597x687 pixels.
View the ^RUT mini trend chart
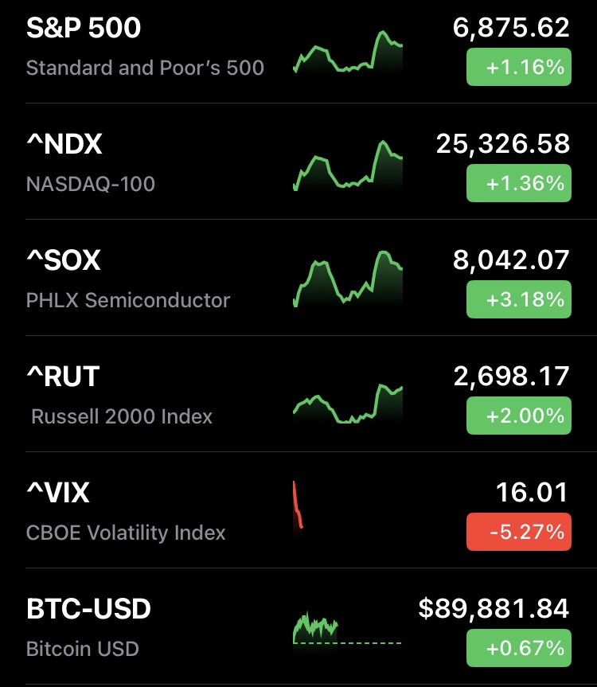(348, 404)
